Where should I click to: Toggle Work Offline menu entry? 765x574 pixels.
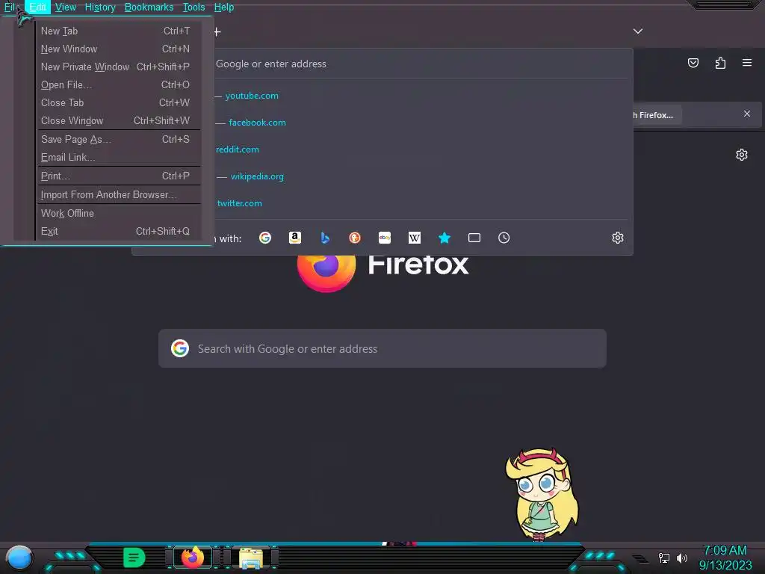tap(119, 213)
